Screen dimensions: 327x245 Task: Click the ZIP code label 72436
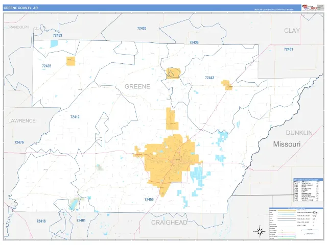point(194,42)
